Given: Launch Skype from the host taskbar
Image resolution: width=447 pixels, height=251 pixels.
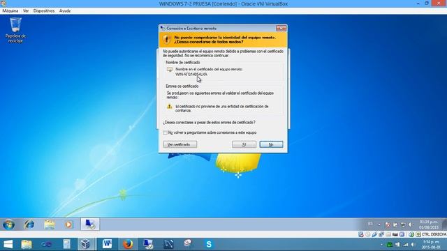Looking at the screenshot, I should (x=209, y=244).
